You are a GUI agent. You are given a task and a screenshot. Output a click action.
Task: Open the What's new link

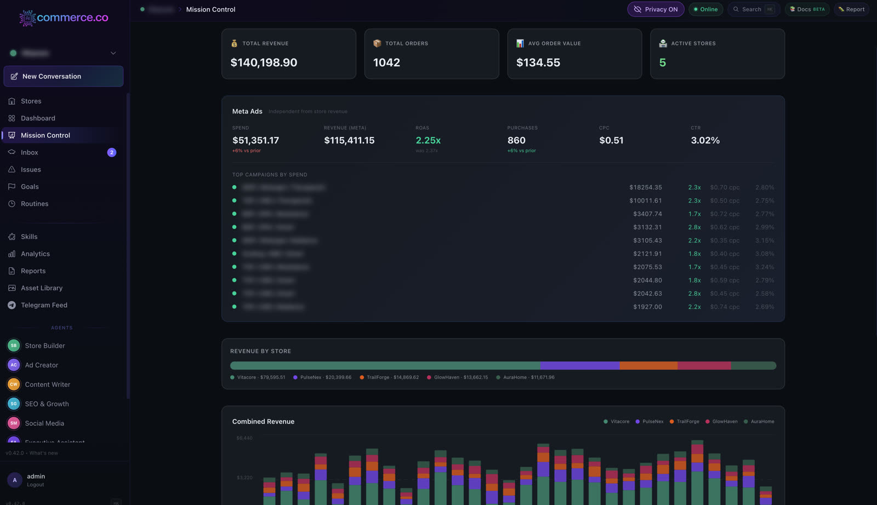click(x=44, y=453)
